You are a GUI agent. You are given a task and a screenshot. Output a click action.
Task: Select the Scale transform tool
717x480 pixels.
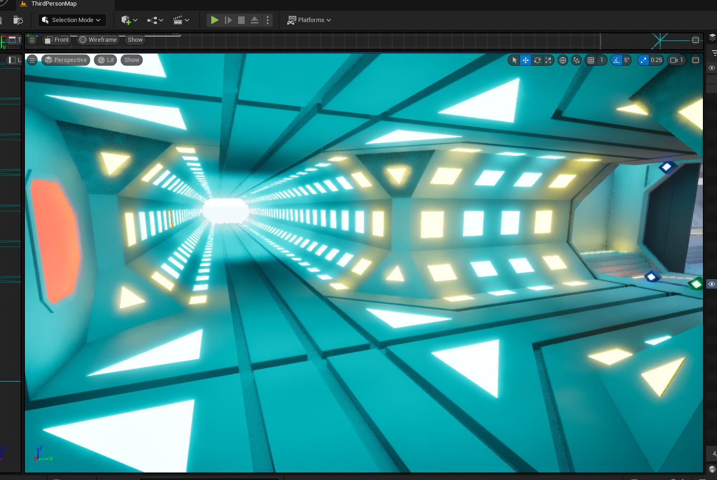[x=548, y=60]
